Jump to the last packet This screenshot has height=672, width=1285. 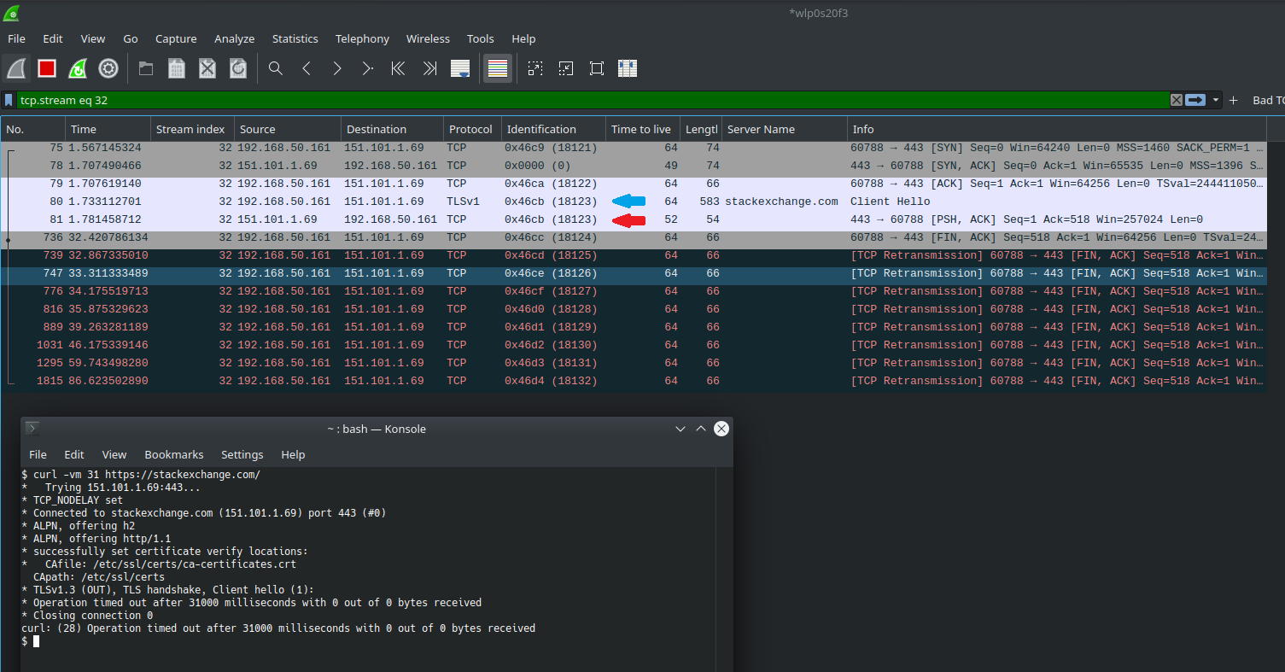tap(429, 68)
